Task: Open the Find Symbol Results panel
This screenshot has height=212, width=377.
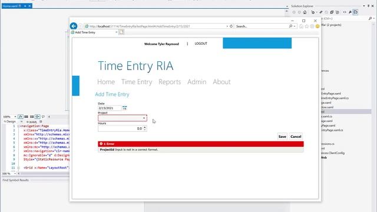Action: pyautogui.click(x=15, y=180)
